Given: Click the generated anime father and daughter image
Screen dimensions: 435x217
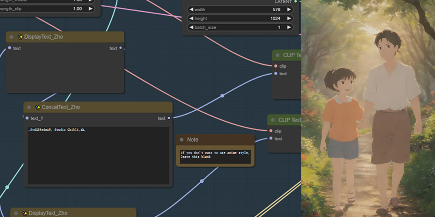Looking at the screenshot, I should coord(368,108).
